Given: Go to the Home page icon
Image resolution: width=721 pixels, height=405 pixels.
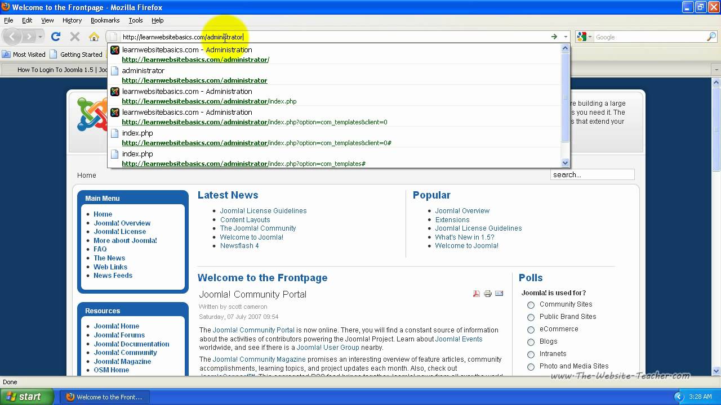Looking at the screenshot, I should [x=94, y=37].
